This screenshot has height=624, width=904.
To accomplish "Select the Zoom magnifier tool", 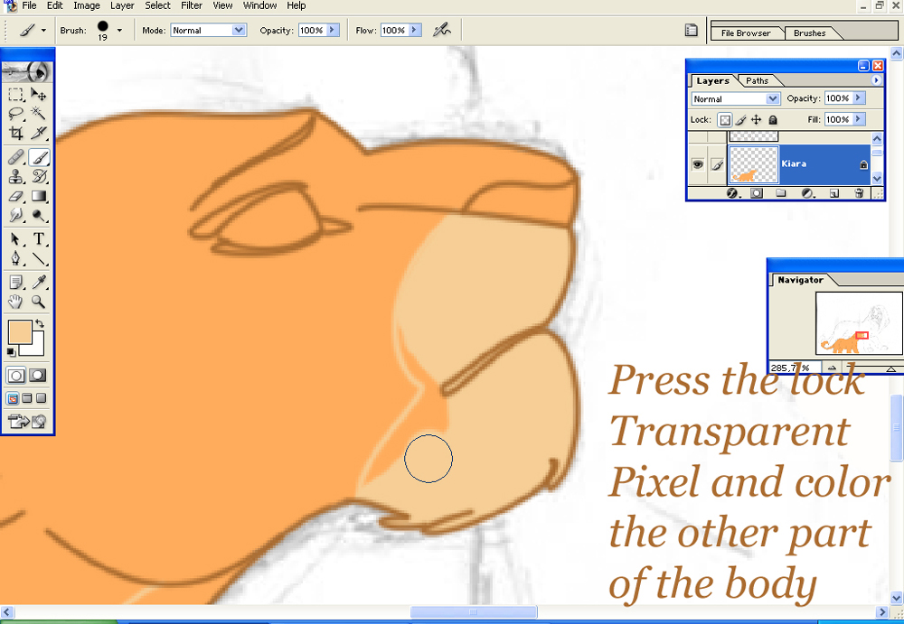I will coord(39,302).
